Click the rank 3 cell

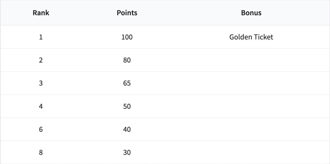41,83
